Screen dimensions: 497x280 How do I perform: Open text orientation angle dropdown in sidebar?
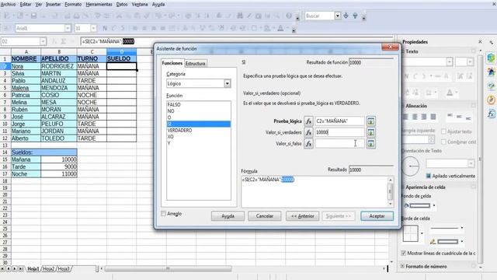click(471, 163)
